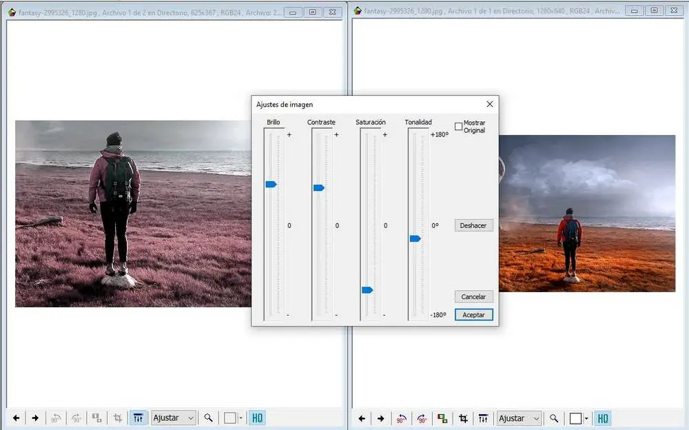This screenshot has height=430, width=689.
Task: Open background color arrow in right window
Action: (586, 418)
